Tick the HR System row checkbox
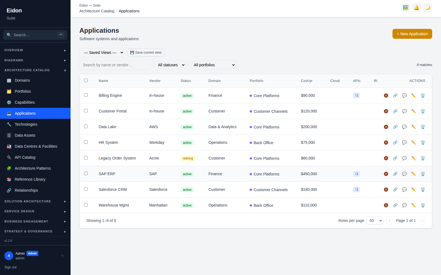 coord(86,142)
